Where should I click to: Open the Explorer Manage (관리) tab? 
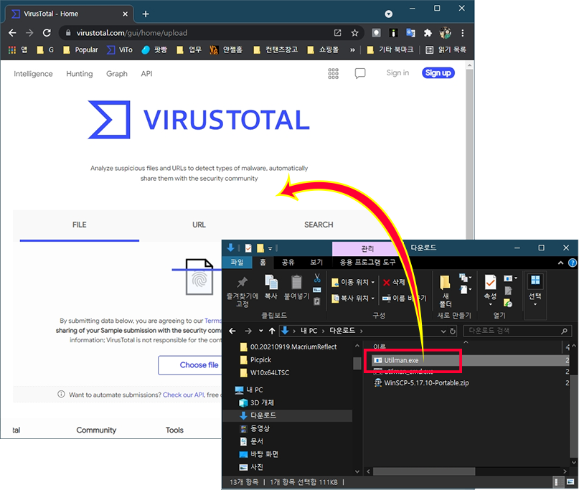(367, 249)
